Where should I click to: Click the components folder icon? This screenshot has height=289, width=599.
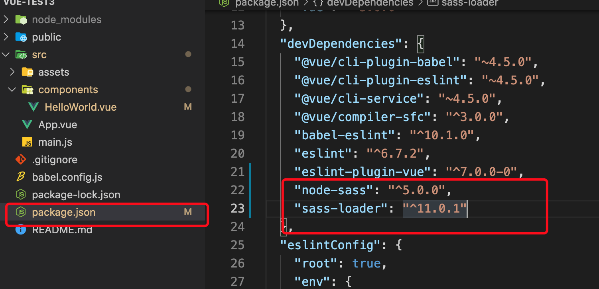(x=27, y=90)
